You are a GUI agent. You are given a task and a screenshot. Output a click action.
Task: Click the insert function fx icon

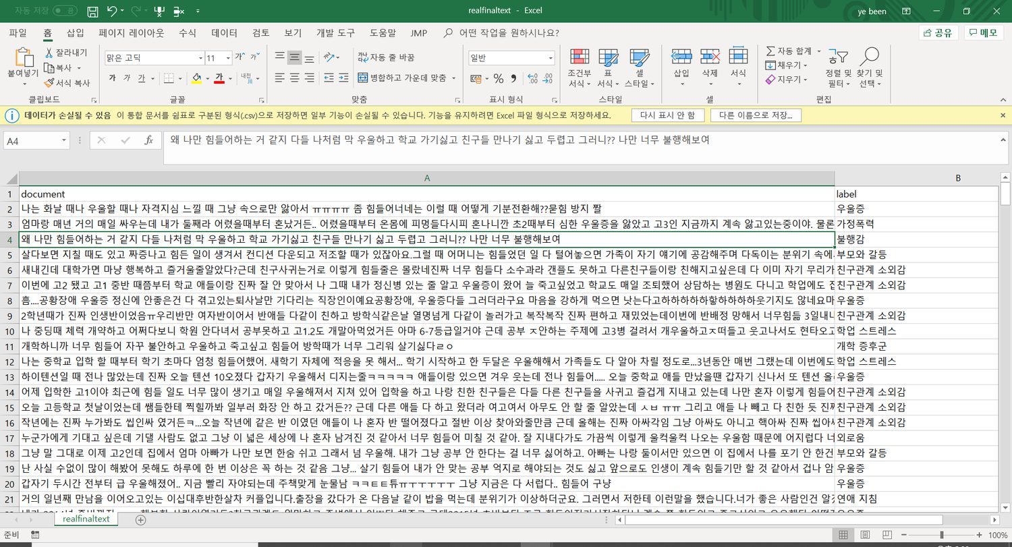click(148, 140)
